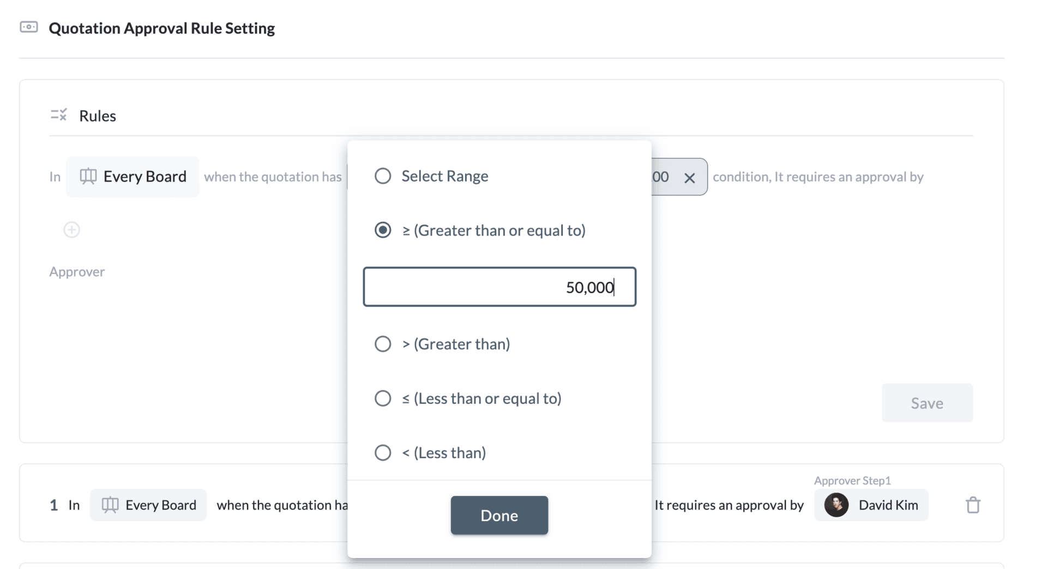The height and width of the screenshot is (569, 1047).
Task: Click David Kim's avatar photo
Action: point(836,505)
